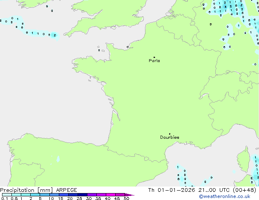
Task: Click the Paris city label
Action: (x=154, y=60)
